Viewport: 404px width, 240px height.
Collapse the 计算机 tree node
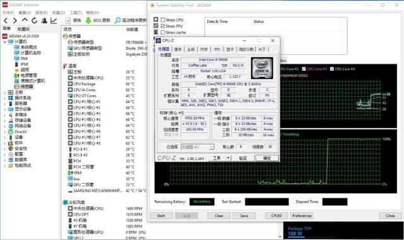(4, 42)
